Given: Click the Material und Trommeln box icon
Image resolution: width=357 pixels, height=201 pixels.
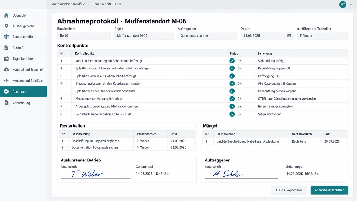Looking at the screenshot, I should click(x=6, y=69).
